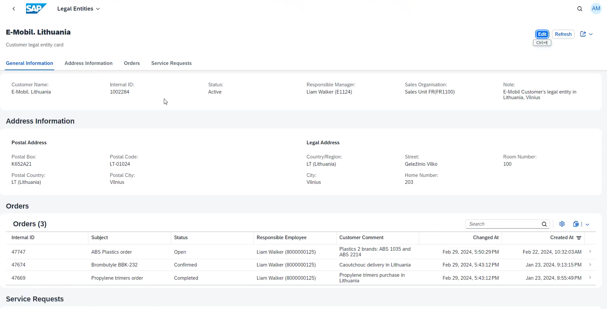Image resolution: width=607 pixels, height=309 pixels.
Task: Refresh the legal entity card
Action: click(x=563, y=34)
